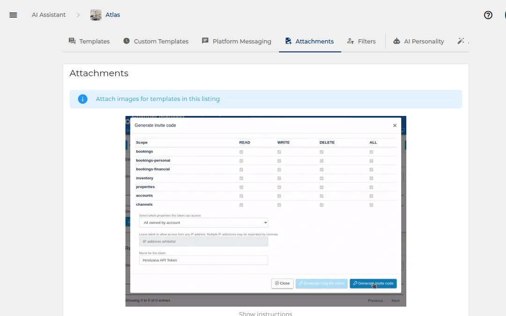Open the help question mark icon
506x316 pixels.
pyautogui.click(x=488, y=15)
